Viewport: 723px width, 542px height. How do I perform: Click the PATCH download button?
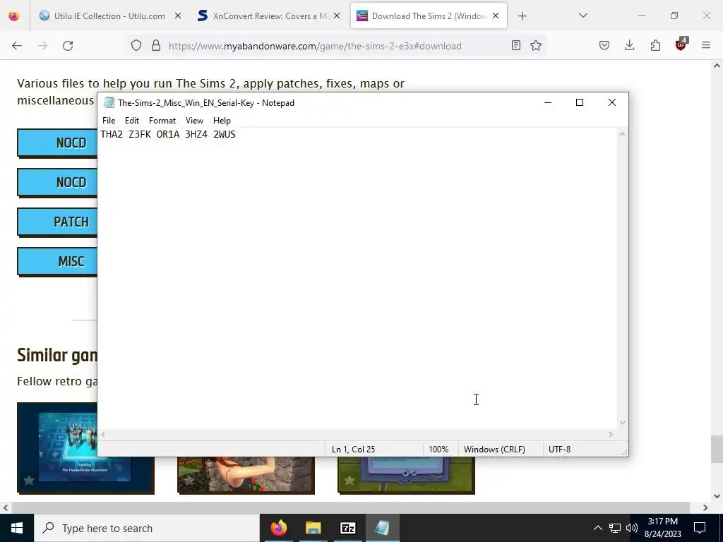point(57,222)
